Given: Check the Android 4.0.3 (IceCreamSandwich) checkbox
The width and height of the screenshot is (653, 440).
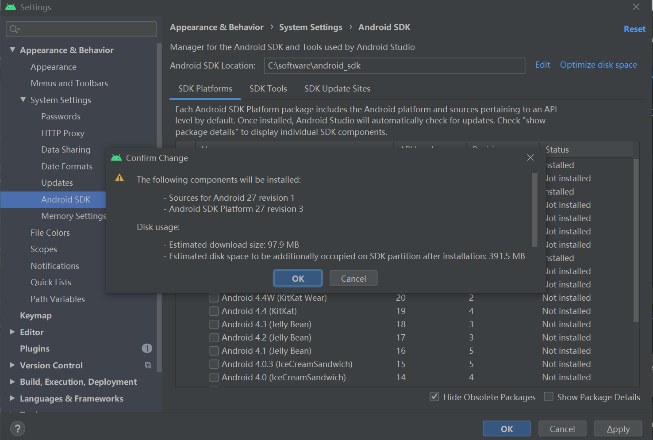Looking at the screenshot, I should (x=214, y=364).
